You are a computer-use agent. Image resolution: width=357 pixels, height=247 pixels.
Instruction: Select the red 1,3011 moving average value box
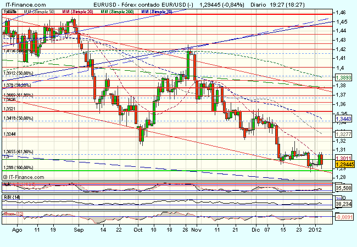point(344,158)
